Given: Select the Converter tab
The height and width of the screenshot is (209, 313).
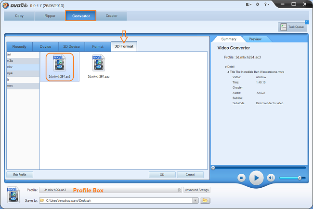Looking at the screenshot, I should [x=81, y=16].
